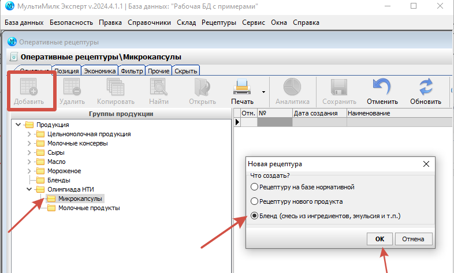Screen dimensions: 454x273
Task: Select the 'Бленд' radio option
Action: click(254, 216)
